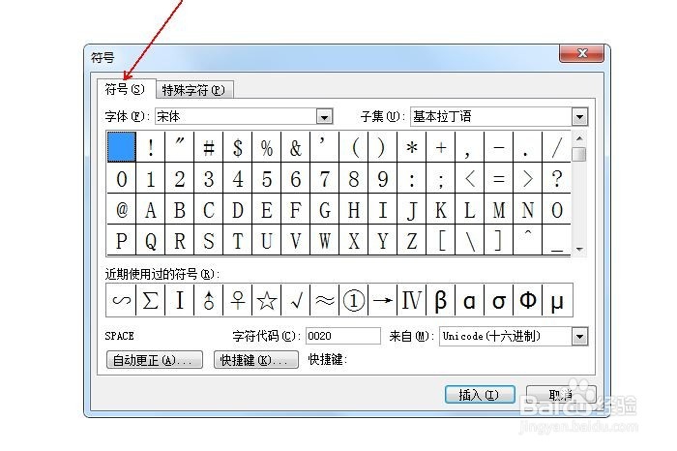Pick the ampersand & symbol
This screenshot has height=451, width=677.
295,147
